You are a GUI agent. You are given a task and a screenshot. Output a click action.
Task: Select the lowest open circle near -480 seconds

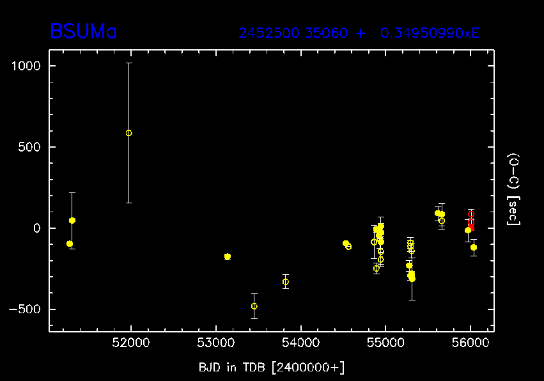click(254, 306)
